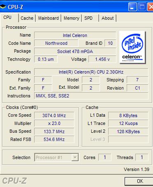
Task: Open the Processor #1 selection dropdown
Action: (x=56, y=157)
